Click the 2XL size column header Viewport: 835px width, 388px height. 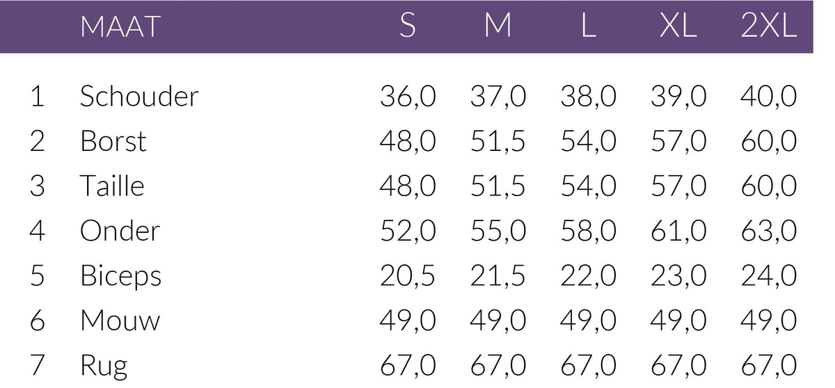click(x=768, y=26)
